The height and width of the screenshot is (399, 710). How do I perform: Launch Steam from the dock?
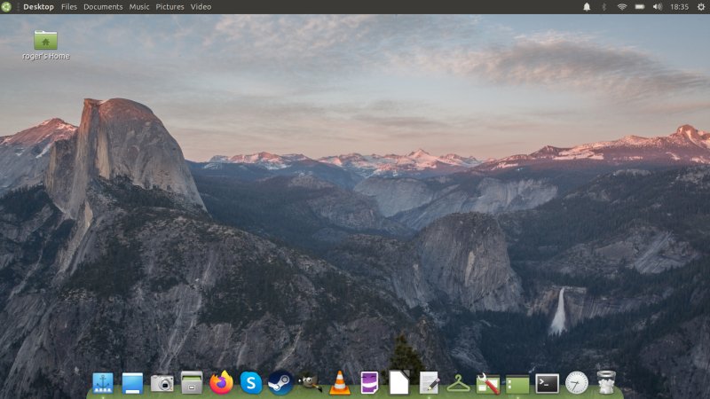point(280,383)
